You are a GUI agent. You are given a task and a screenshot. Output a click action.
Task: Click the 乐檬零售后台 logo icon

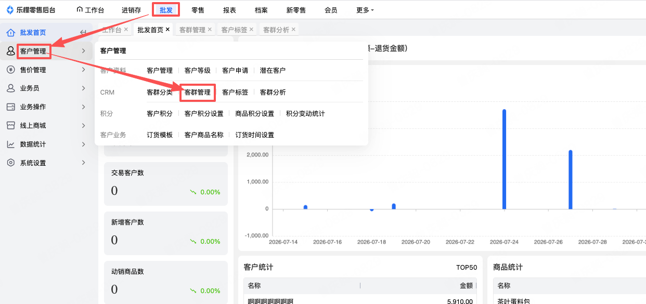[x=10, y=10]
